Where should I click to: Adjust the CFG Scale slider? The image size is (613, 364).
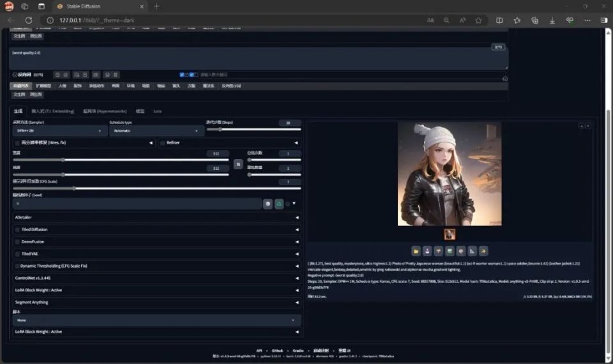157,188
